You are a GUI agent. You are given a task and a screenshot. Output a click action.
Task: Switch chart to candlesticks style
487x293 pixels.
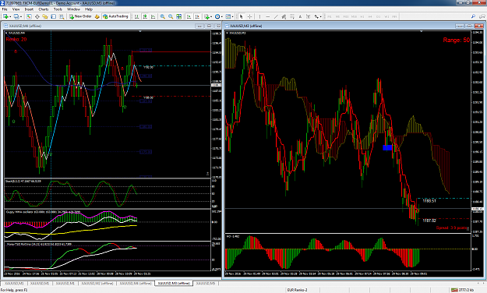coord(145,16)
